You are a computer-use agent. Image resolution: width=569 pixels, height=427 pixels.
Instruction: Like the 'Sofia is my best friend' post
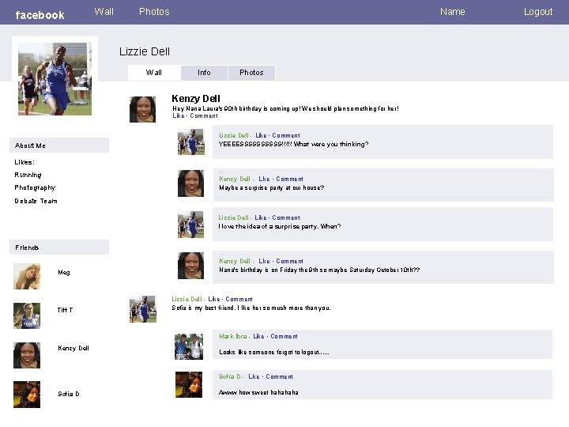[213, 299]
